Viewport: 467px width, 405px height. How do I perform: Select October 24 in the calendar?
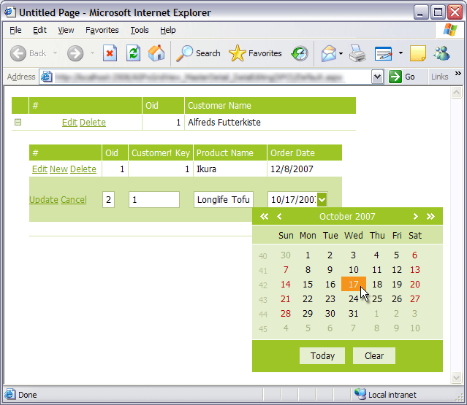point(353,298)
